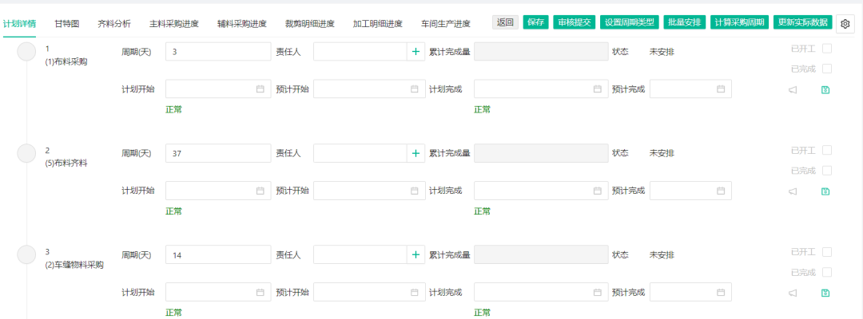
Task: Open 预计完成 date picker for 布料齐料
Action: click(690, 191)
